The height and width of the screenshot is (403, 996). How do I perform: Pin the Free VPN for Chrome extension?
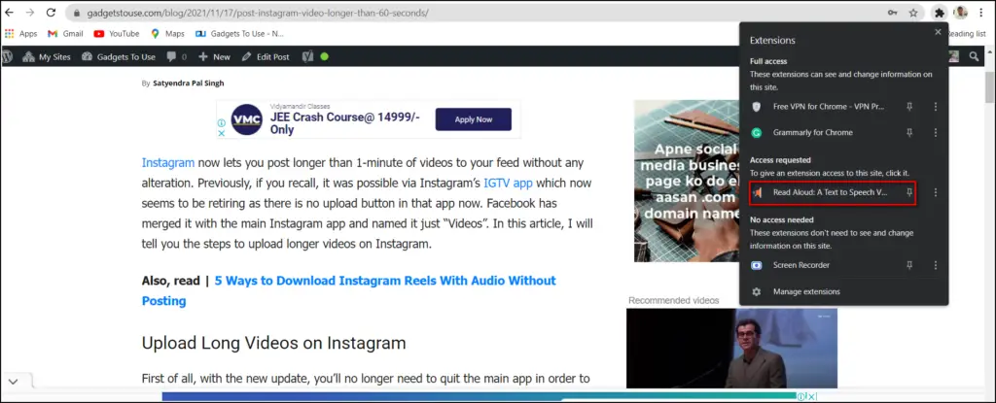point(909,107)
